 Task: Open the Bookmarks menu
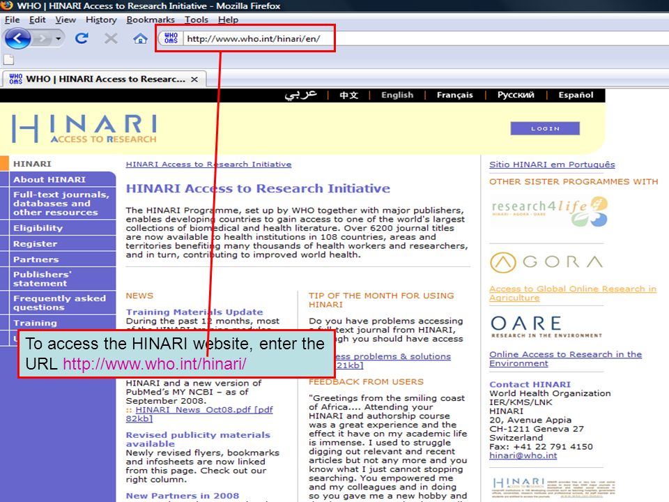pyautogui.click(x=151, y=20)
